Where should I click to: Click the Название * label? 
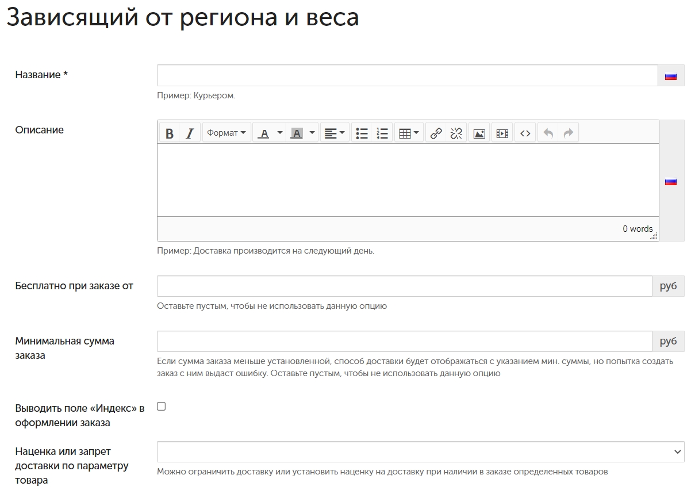(x=41, y=75)
